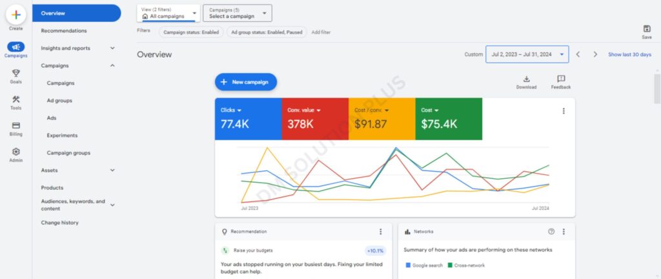661x279 pixels.
Task: Click Show last 30 days link
Action: (x=629, y=55)
